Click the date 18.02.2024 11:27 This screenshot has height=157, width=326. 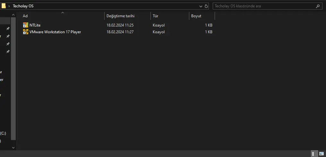click(x=120, y=32)
